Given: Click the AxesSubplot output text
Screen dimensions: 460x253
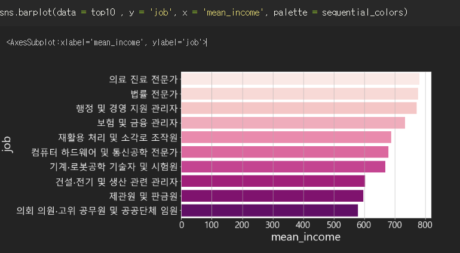Looking at the screenshot, I should [x=106, y=42].
